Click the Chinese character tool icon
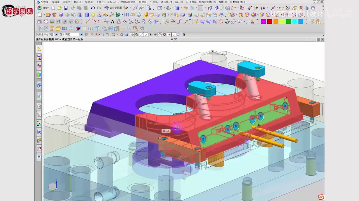 (x=40, y=28)
